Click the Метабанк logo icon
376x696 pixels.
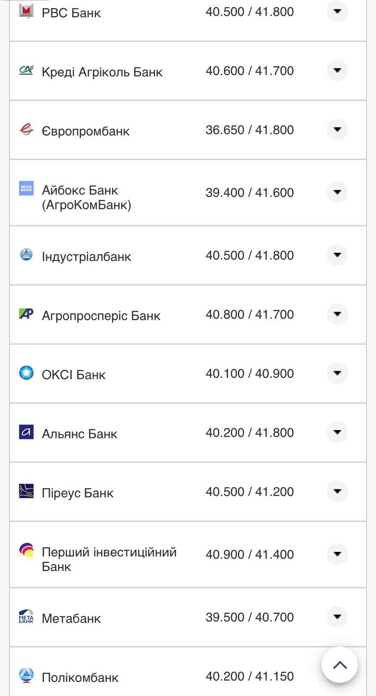click(x=26, y=617)
